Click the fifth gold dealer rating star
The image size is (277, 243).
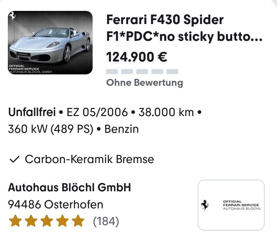(78, 221)
